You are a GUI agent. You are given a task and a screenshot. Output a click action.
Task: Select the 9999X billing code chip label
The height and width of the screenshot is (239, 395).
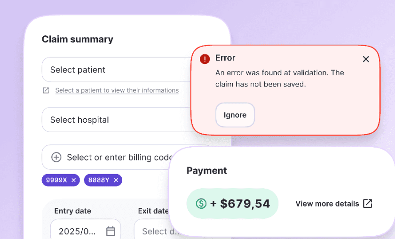click(x=56, y=180)
